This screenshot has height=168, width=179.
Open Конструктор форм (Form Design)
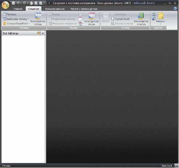[91, 19]
